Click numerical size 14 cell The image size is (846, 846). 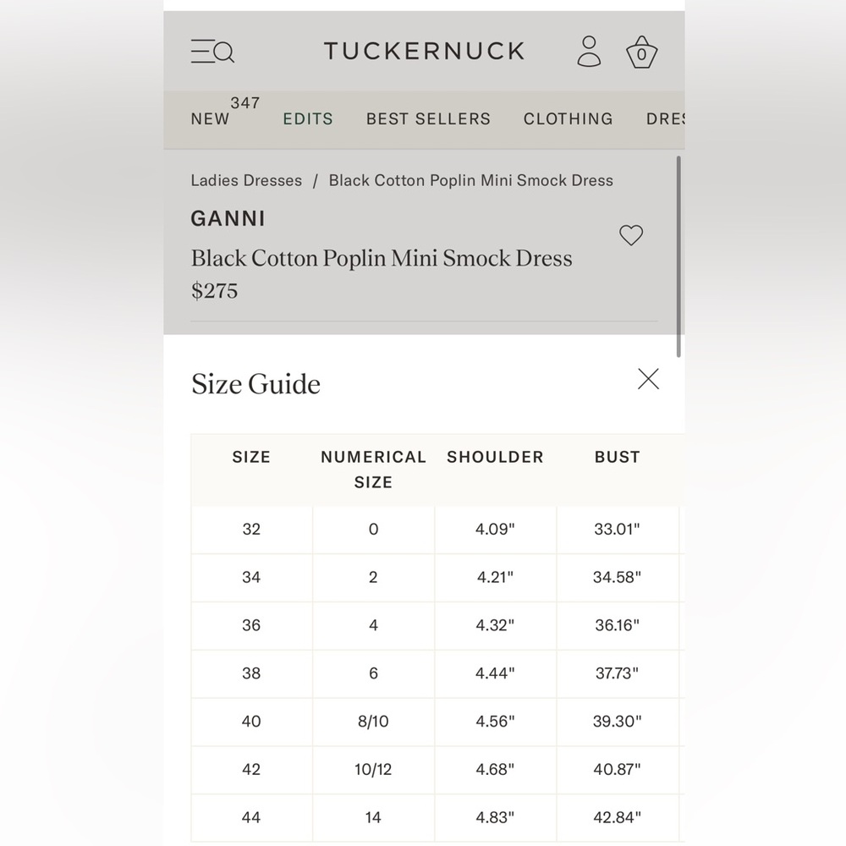pyautogui.click(x=373, y=817)
